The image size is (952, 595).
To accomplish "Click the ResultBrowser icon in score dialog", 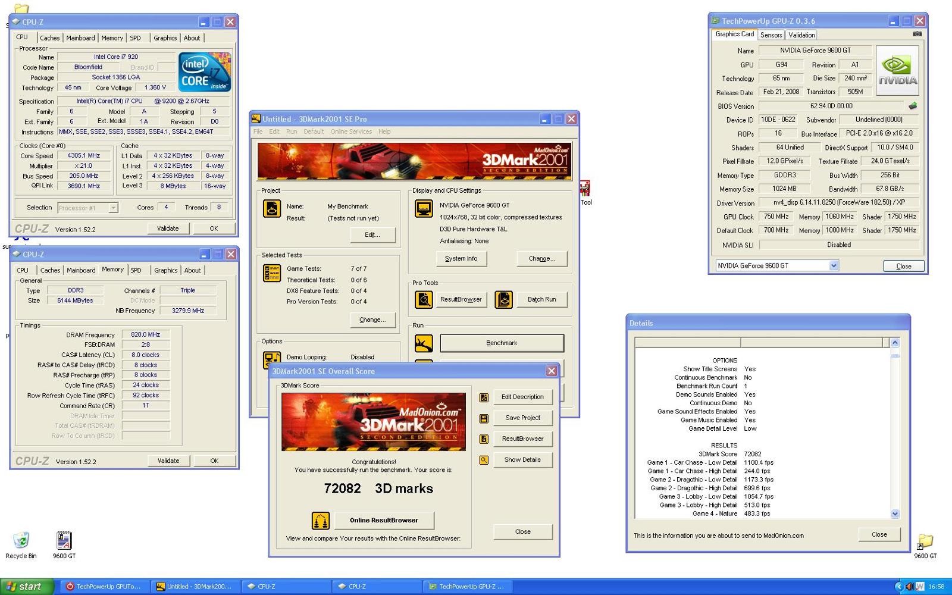I will pos(484,439).
